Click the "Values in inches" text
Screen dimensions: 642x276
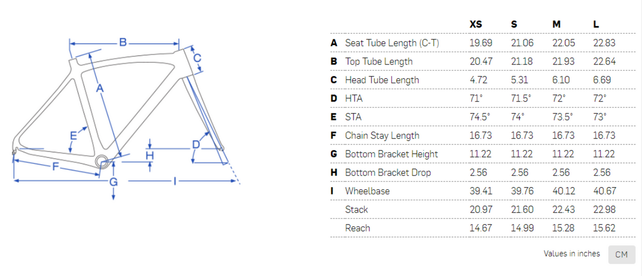pyautogui.click(x=572, y=254)
